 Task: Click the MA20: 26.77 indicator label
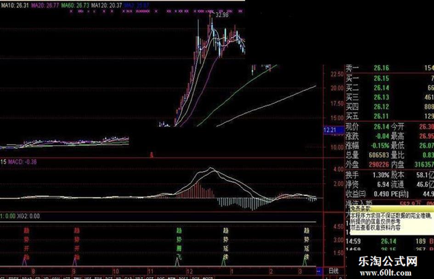click(45, 5)
